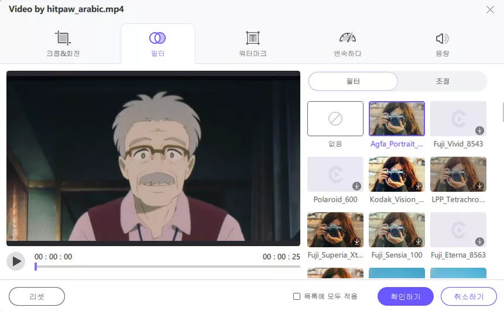This screenshot has width=504, height=311.
Task: Play the video preview
Action: click(x=16, y=261)
